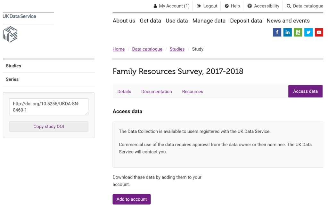Image resolution: width=328 pixels, height=209 pixels.
Task: Click the Facebook social icon
Action: tap(277, 32)
